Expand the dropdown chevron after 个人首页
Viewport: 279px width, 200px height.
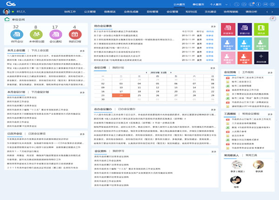226,5
